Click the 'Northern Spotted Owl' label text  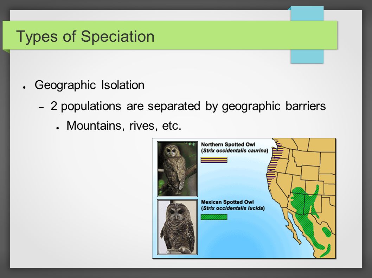228,144
